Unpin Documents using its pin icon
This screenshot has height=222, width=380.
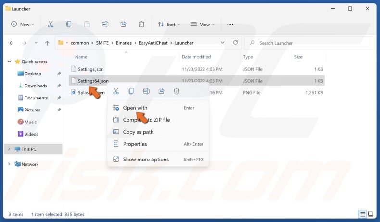pos(59,98)
